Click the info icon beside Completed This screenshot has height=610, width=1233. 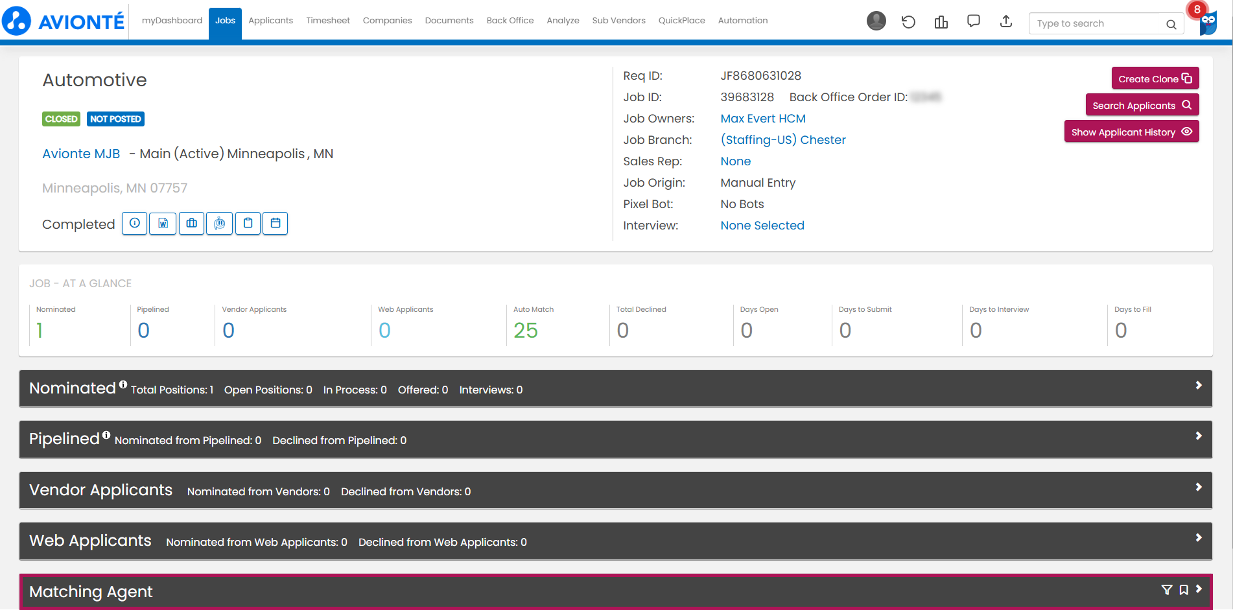click(x=135, y=224)
